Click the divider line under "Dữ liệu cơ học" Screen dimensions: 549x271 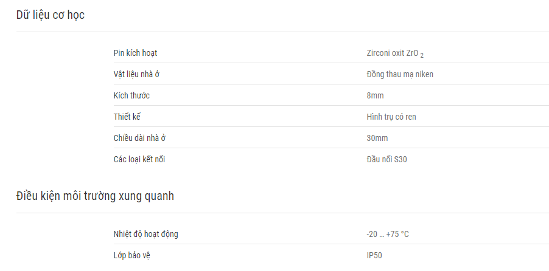coord(282,32)
